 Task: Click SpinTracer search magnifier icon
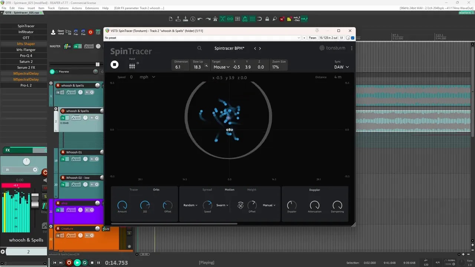click(200, 48)
